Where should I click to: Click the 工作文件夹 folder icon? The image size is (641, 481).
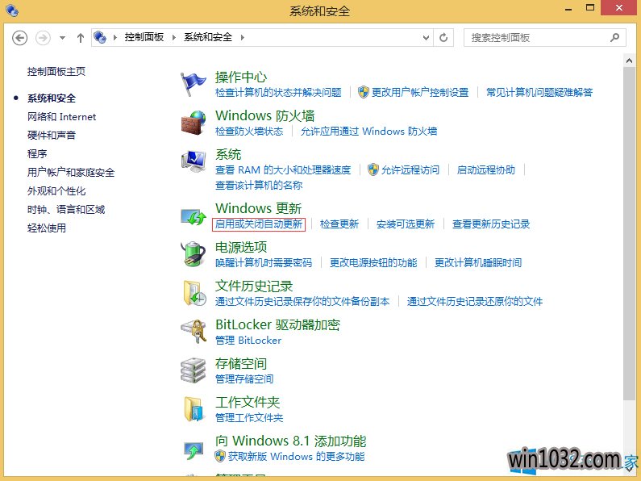tap(194, 409)
